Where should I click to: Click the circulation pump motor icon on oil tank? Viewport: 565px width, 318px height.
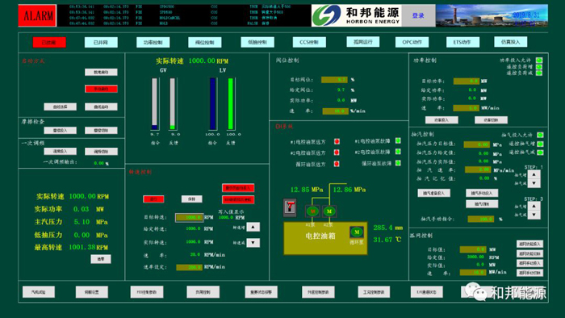357,232
